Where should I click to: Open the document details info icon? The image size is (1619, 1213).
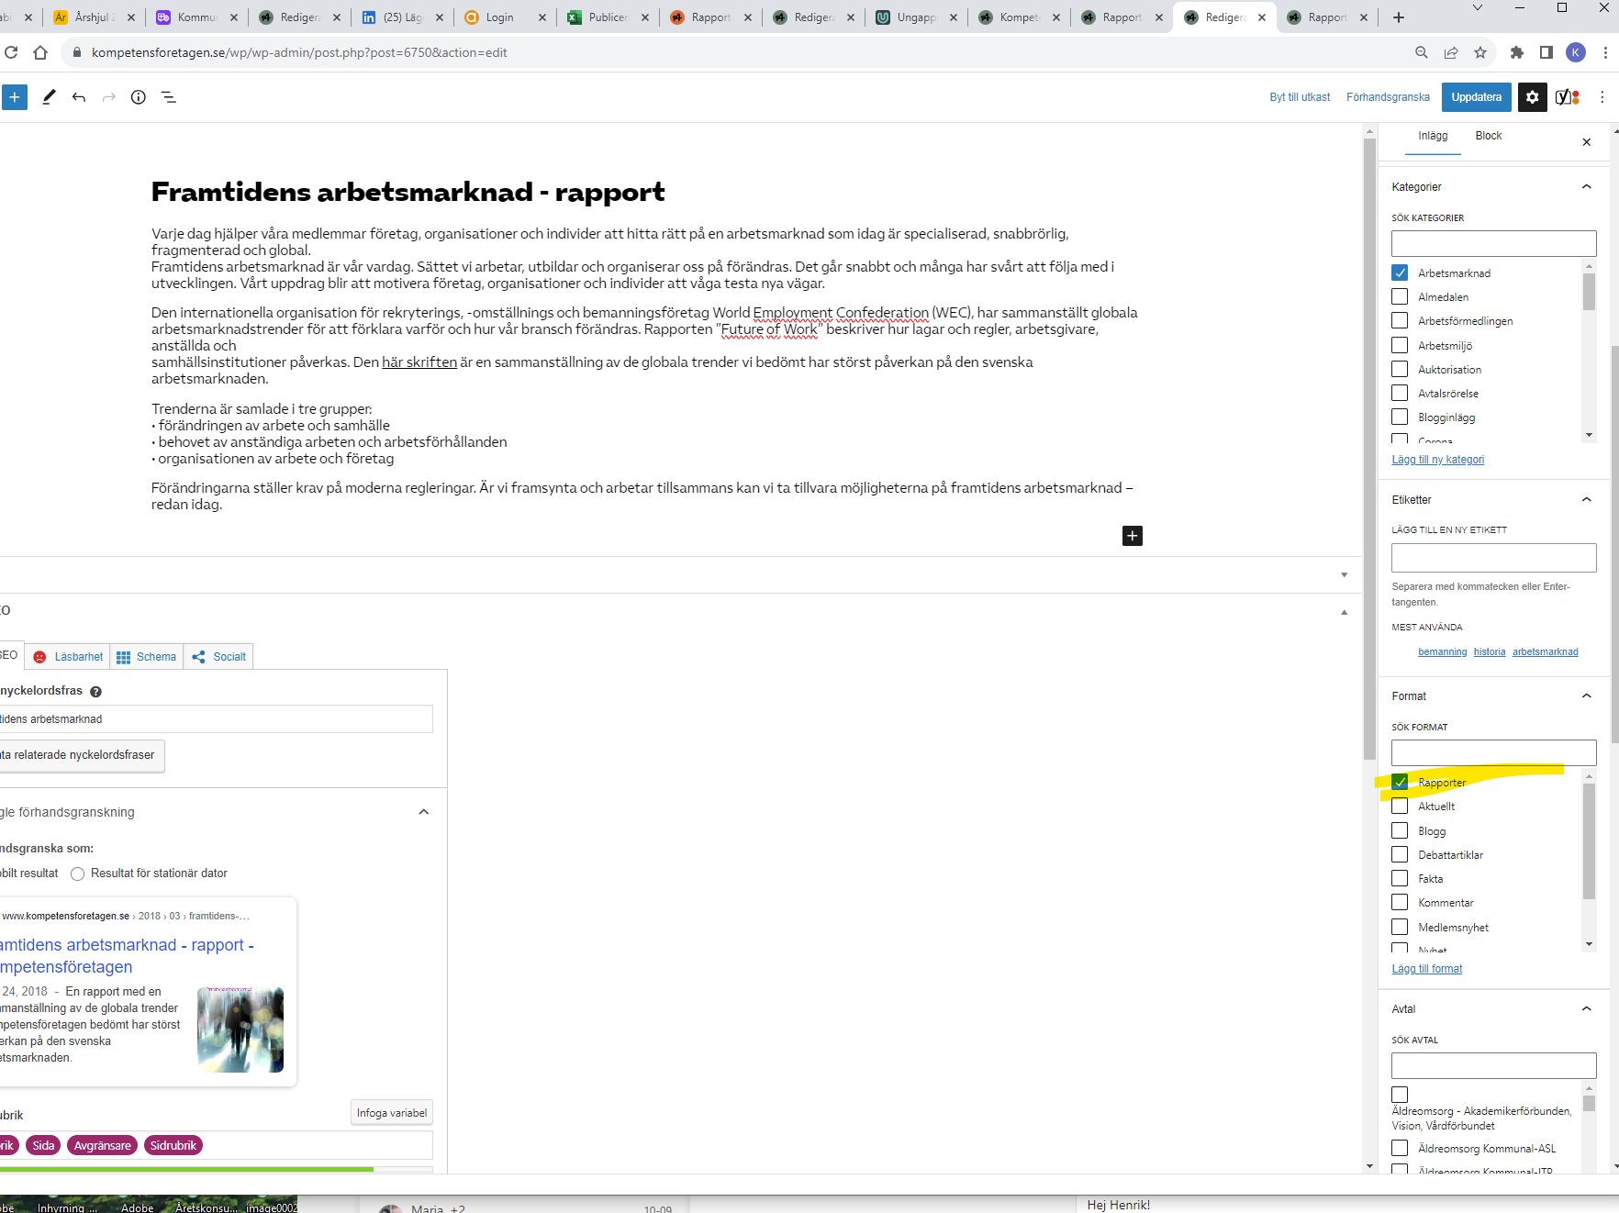tap(139, 97)
